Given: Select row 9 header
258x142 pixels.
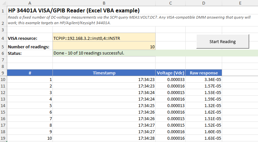Looking at the screenshot, I should [3, 73].
